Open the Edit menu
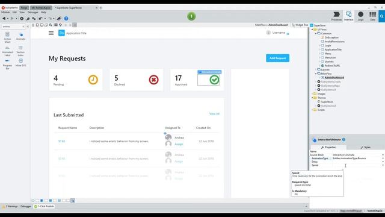 14,12
